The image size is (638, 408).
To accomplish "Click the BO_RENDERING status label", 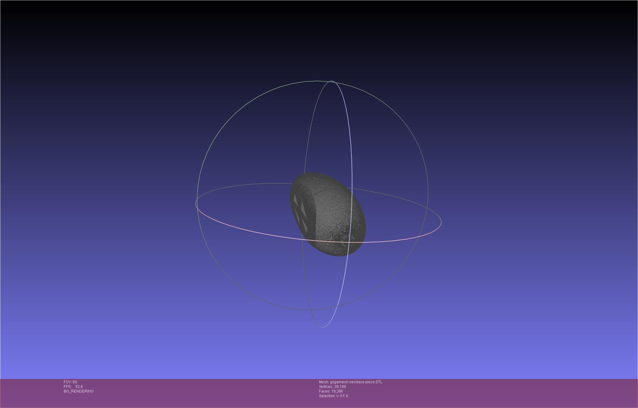I will [x=79, y=391].
